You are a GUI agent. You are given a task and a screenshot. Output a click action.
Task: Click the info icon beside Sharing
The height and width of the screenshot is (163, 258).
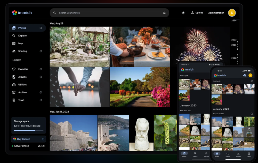(41, 51)
